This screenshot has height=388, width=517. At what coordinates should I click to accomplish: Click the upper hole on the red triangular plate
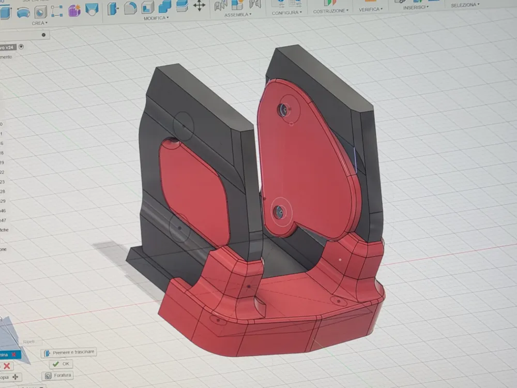pos(283,109)
